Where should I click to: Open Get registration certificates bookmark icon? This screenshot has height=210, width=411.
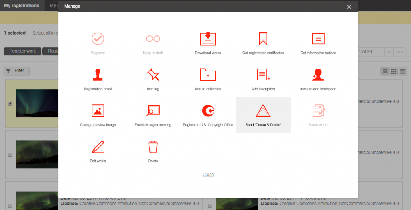coord(263,39)
